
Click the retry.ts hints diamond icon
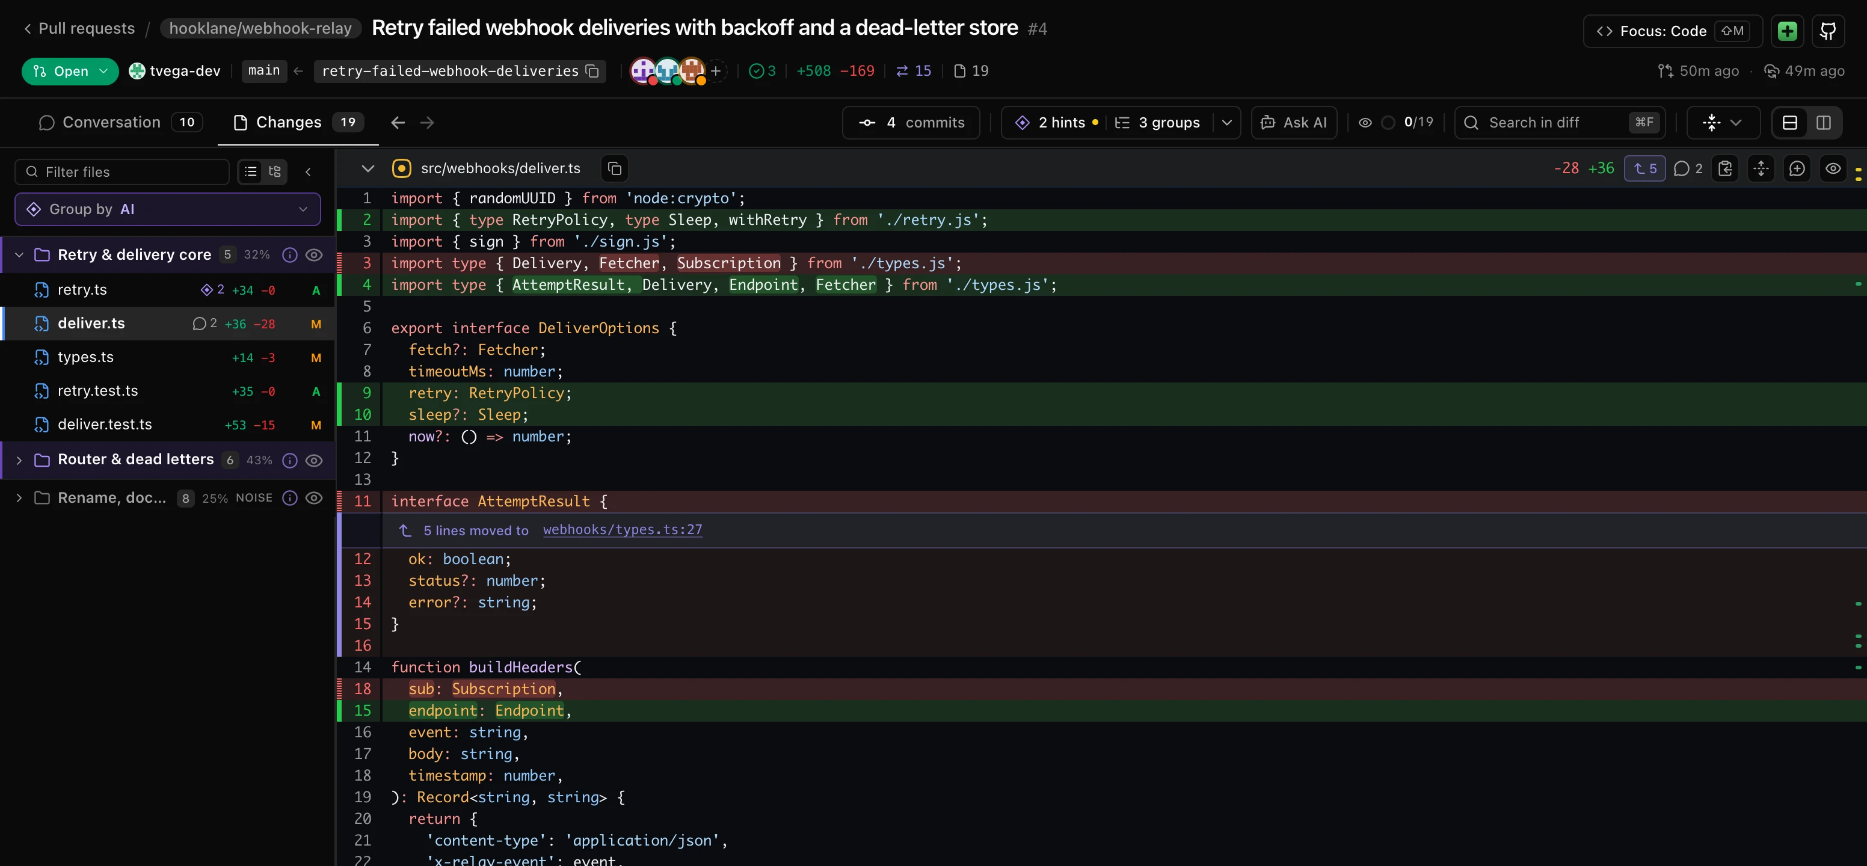[206, 290]
